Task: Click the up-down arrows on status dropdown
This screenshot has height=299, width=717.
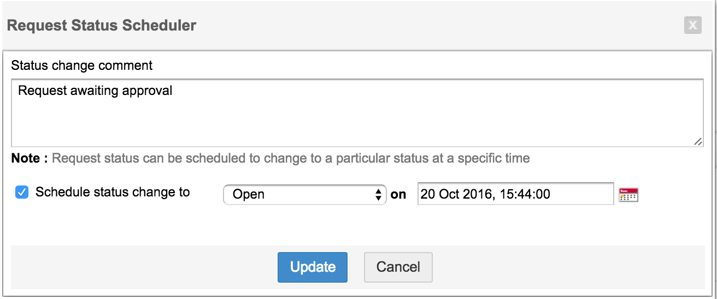Action: (378, 194)
